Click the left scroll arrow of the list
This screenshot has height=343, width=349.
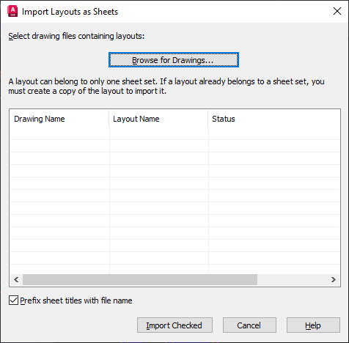[16, 279]
